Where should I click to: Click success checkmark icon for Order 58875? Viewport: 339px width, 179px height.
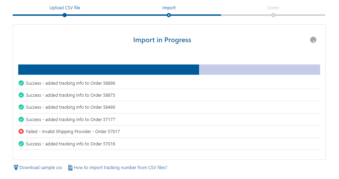click(21, 95)
